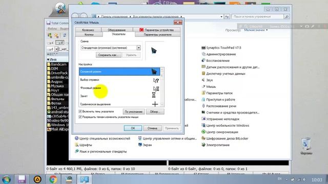Screen dimensions: 328x184
Task: Click the По умолчанию button
Action: (x=134, y=111)
